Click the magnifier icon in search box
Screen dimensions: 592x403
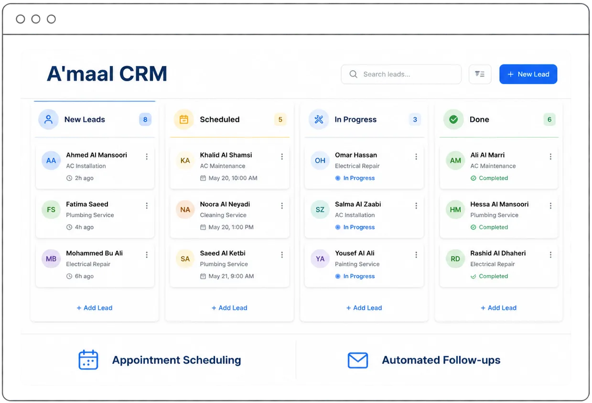[354, 74]
